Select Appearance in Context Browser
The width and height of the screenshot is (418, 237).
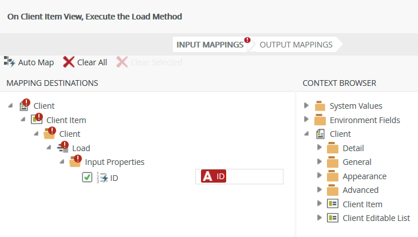364,176
